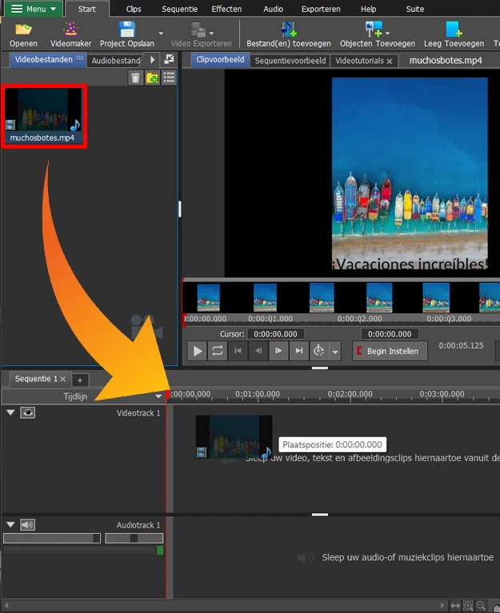Select the muchosbotes.mp4 thumbnail in bin

(44, 116)
